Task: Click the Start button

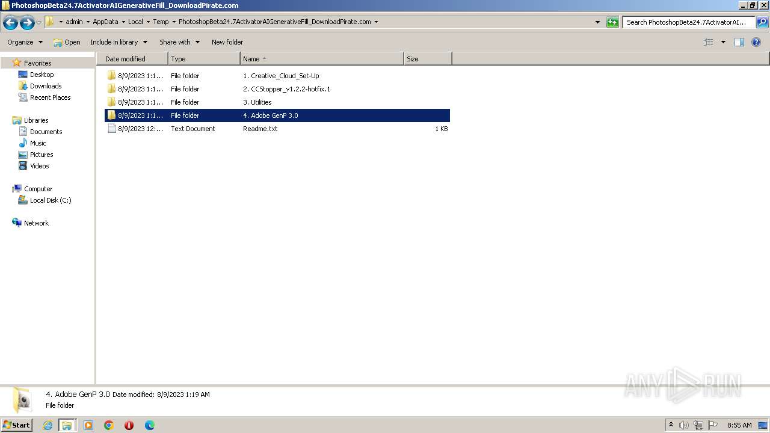Action: 16,425
